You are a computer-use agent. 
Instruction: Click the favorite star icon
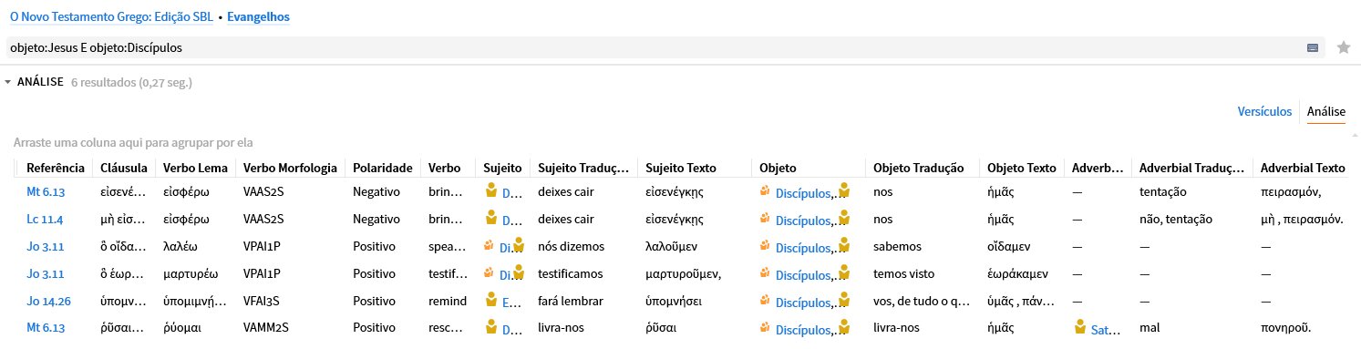coord(1343,48)
